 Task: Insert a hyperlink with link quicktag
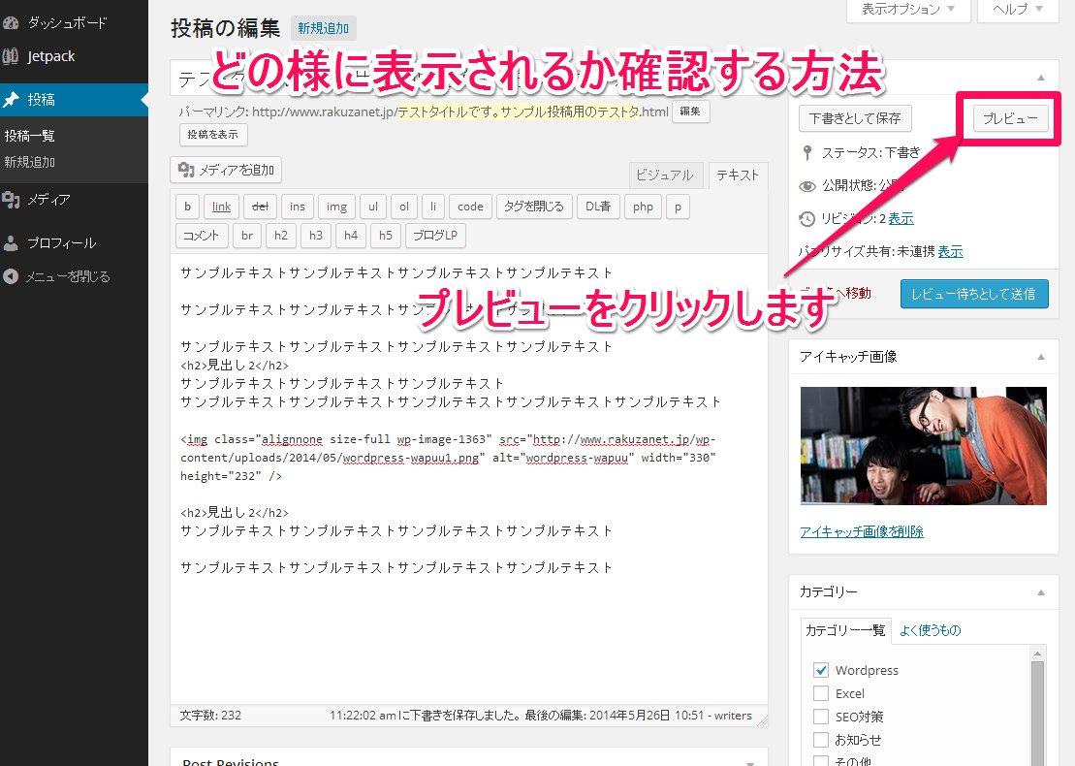point(221,207)
